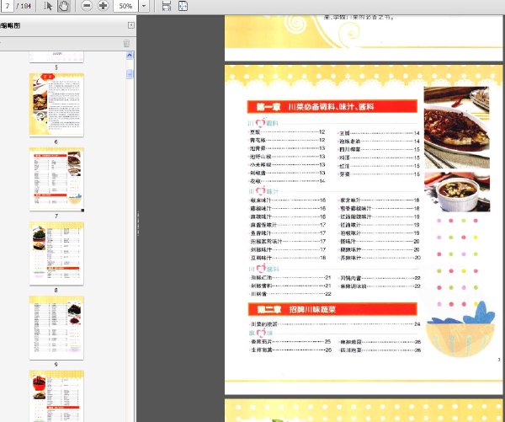The image size is (505, 422).
Task: Click the 豆瓣 contents entry
Action: click(x=380, y=133)
